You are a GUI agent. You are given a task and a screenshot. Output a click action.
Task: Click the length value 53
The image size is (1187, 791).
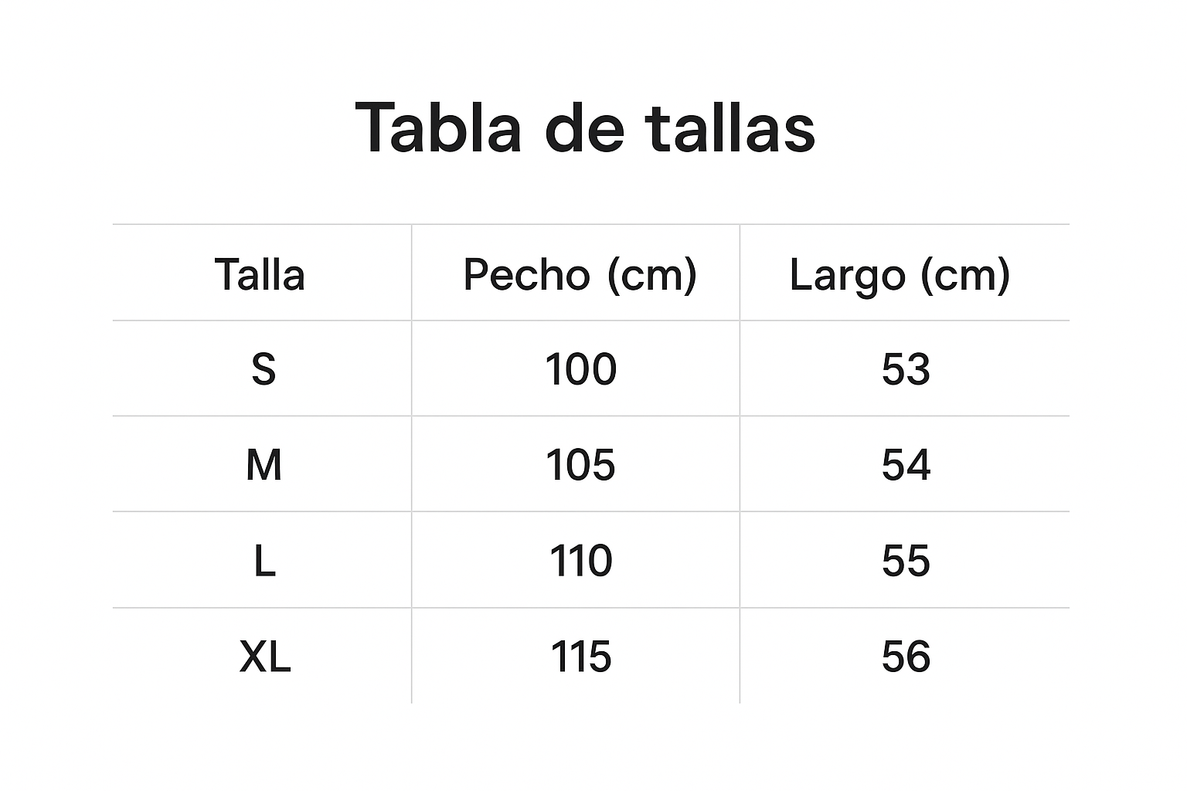pyautogui.click(x=906, y=369)
